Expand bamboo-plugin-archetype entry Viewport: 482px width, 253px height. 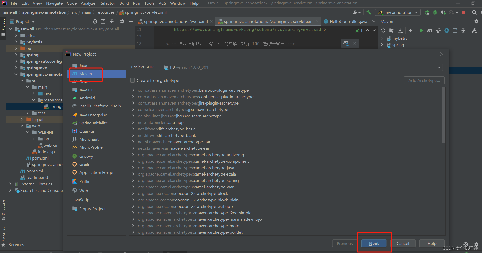[133, 90]
